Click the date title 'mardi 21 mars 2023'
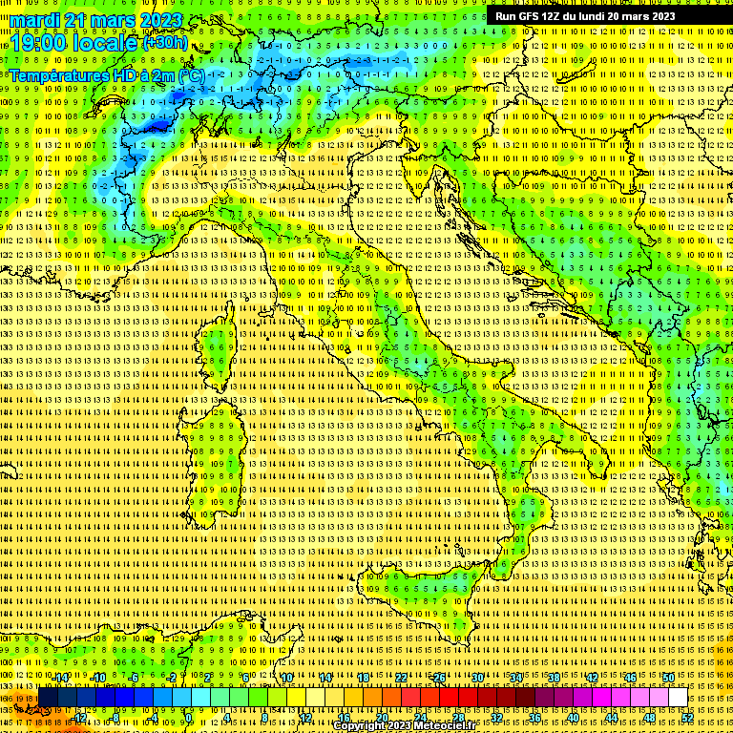Screen dimensions: 733x733 [x=95, y=20]
